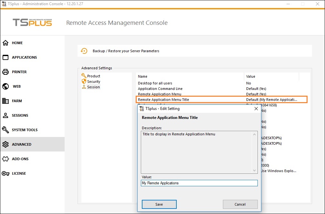Open Applications via its window icon
The image size is (325, 214).
5,57
